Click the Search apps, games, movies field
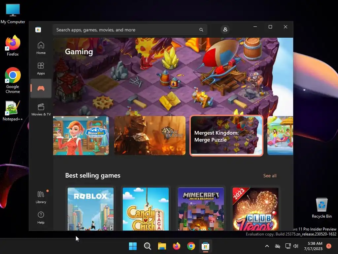The width and height of the screenshot is (338, 254). pyautogui.click(x=130, y=29)
